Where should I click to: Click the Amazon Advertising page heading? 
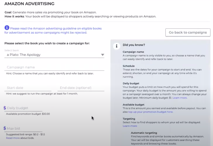click(29, 4)
